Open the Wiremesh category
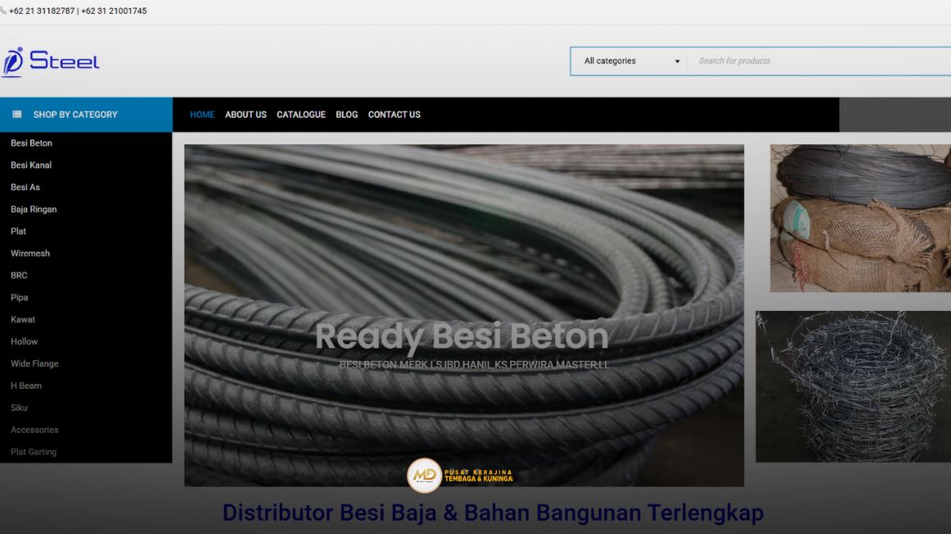The height and width of the screenshot is (534, 951). [30, 253]
